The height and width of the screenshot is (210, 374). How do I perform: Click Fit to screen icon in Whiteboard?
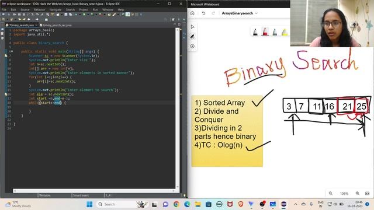coord(368,193)
